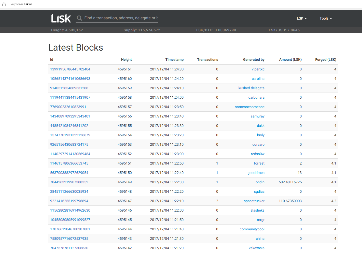The image size is (362, 253).
Task: Open delegate carolina's page
Action: click(x=258, y=79)
